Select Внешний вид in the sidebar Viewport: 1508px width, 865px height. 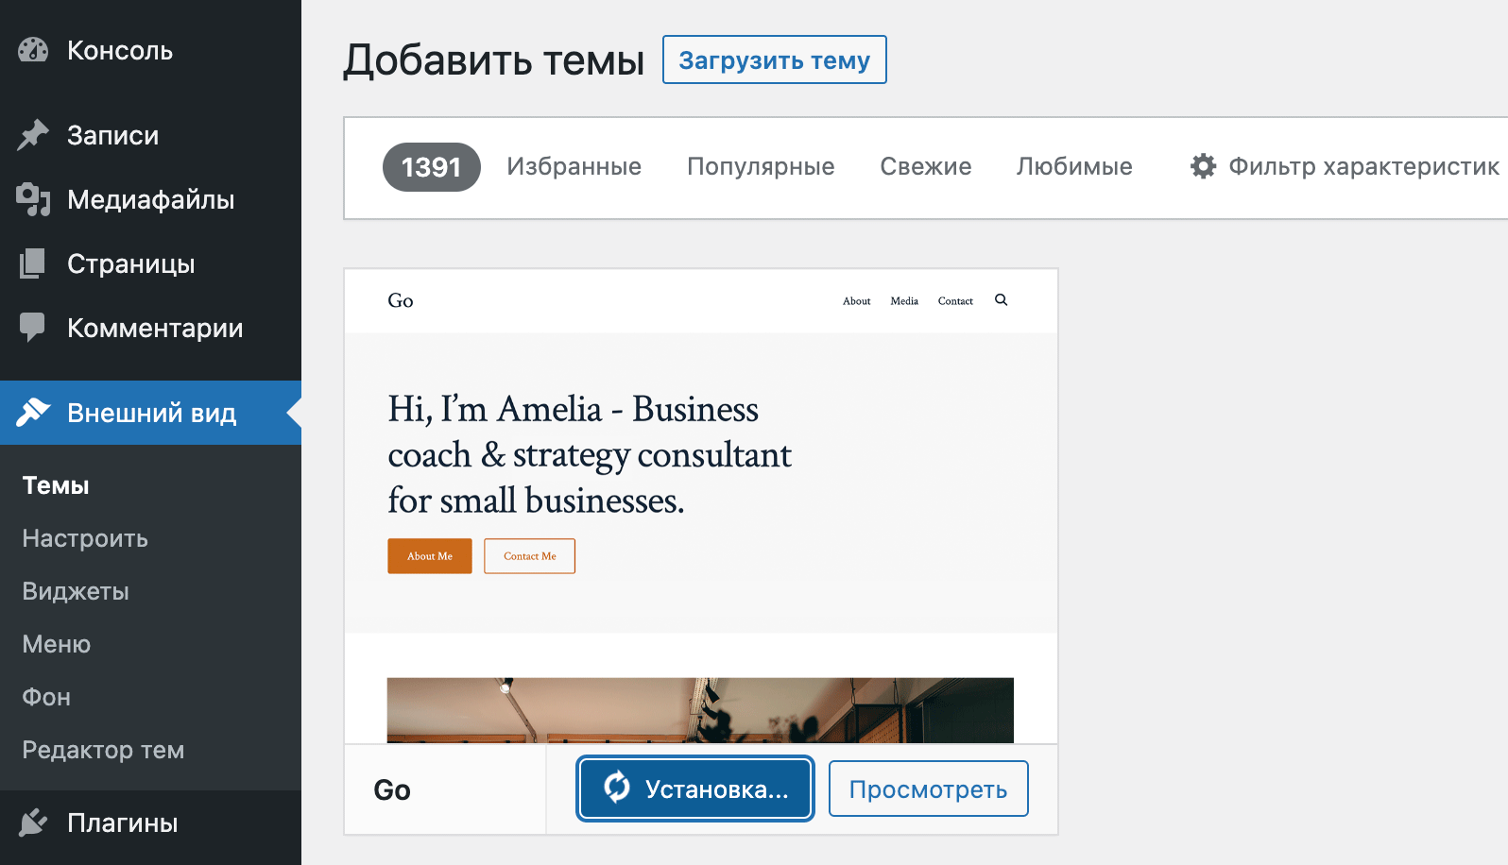[x=150, y=413]
